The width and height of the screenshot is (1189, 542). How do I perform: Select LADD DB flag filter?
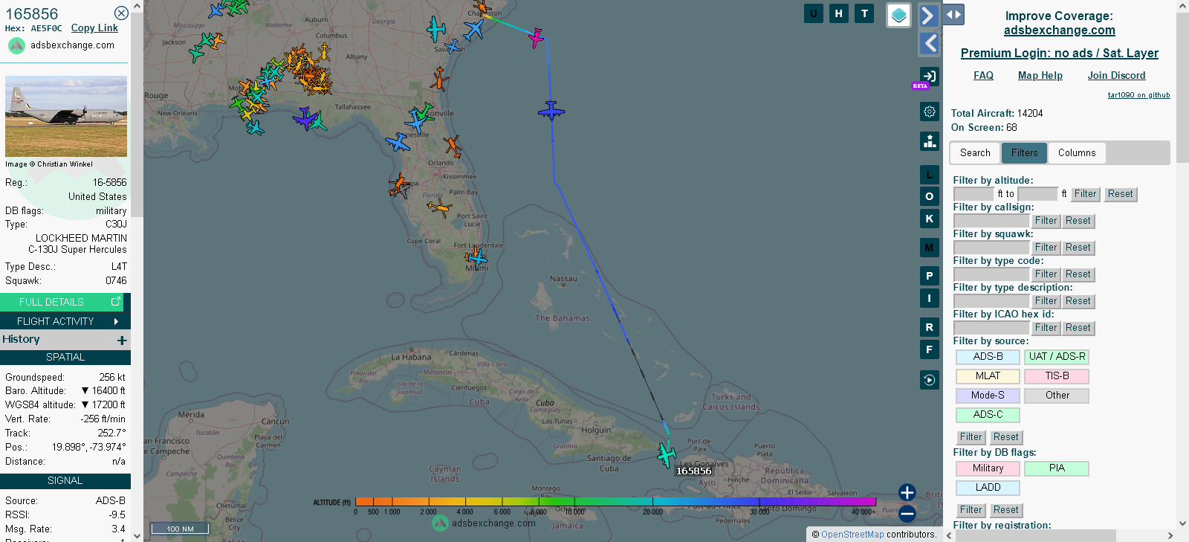click(988, 488)
